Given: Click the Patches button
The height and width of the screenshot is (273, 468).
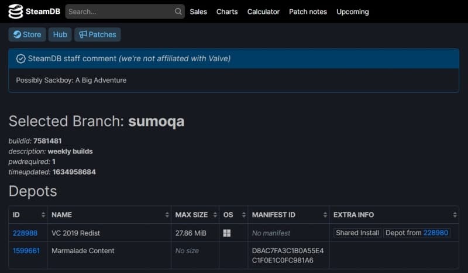Looking at the screenshot, I should [x=97, y=35].
